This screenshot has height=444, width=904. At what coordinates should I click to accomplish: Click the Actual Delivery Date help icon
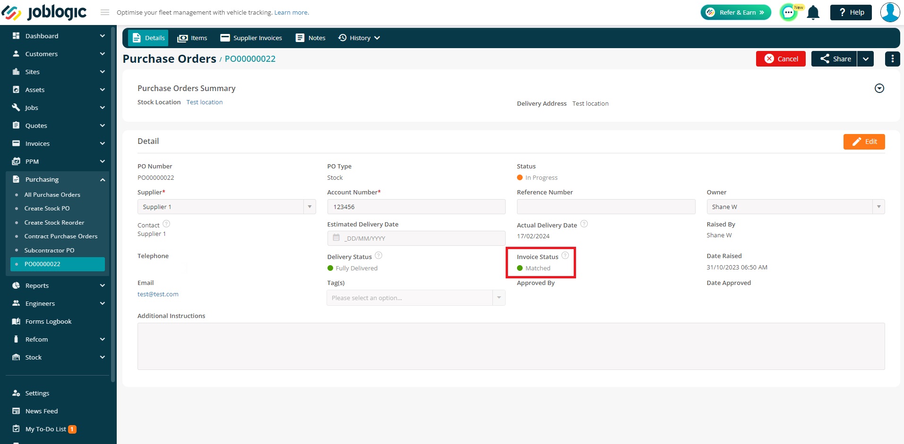coord(584,224)
